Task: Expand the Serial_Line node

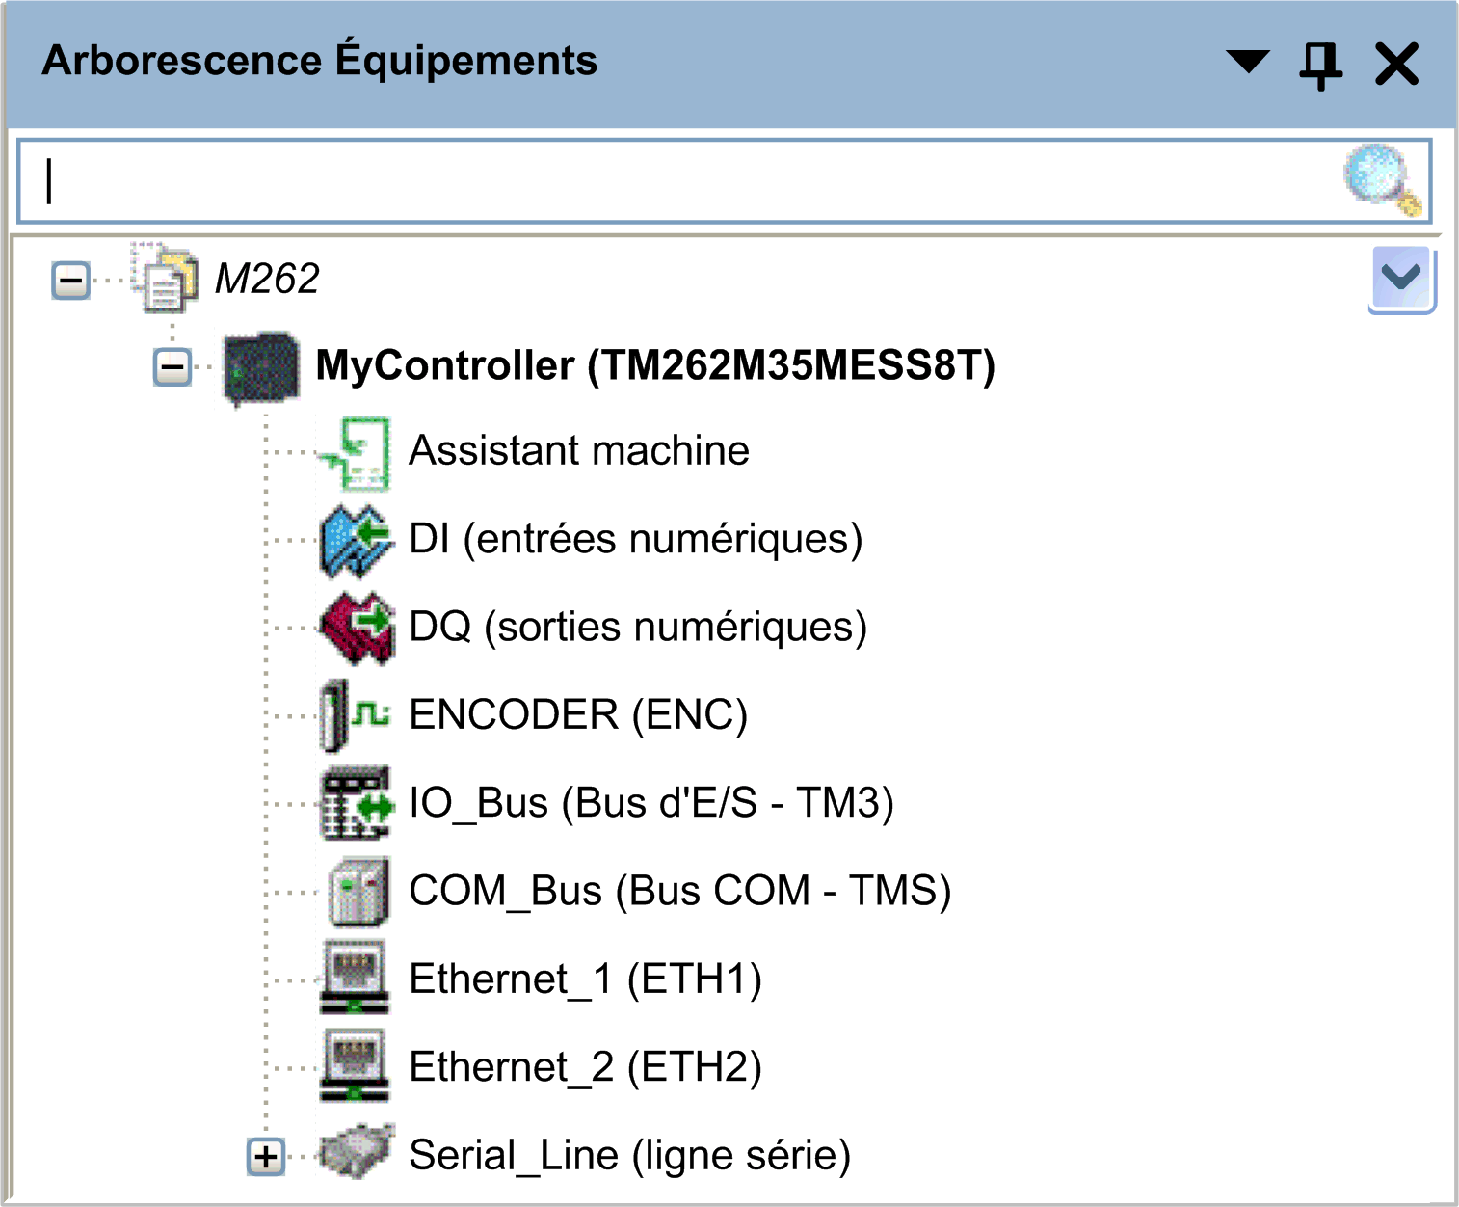Action: tap(266, 1157)
